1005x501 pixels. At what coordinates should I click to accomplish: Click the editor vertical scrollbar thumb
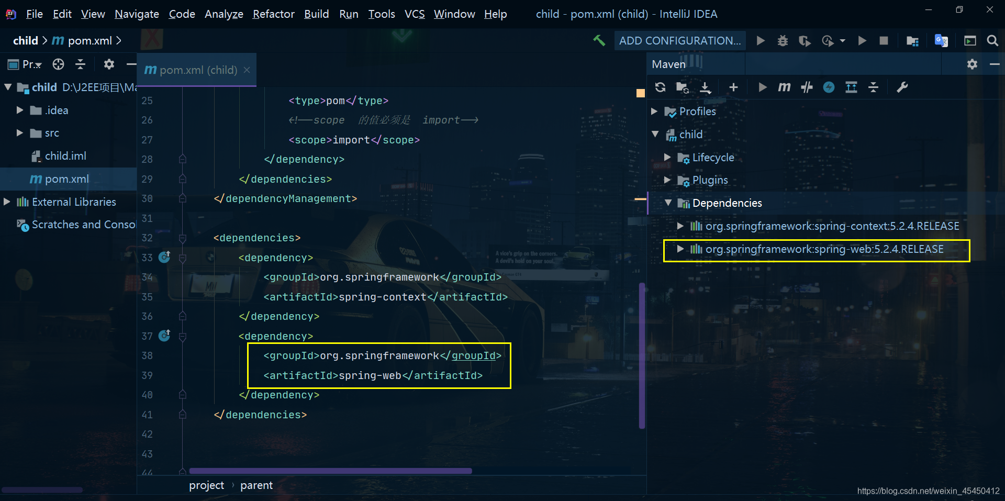coord(642,356)
